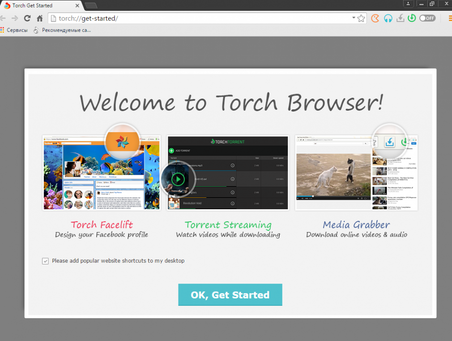This screenshot has width=452, height=341.
Task: Click the Torrent Streaming heading
Action: tap(228, 224)
